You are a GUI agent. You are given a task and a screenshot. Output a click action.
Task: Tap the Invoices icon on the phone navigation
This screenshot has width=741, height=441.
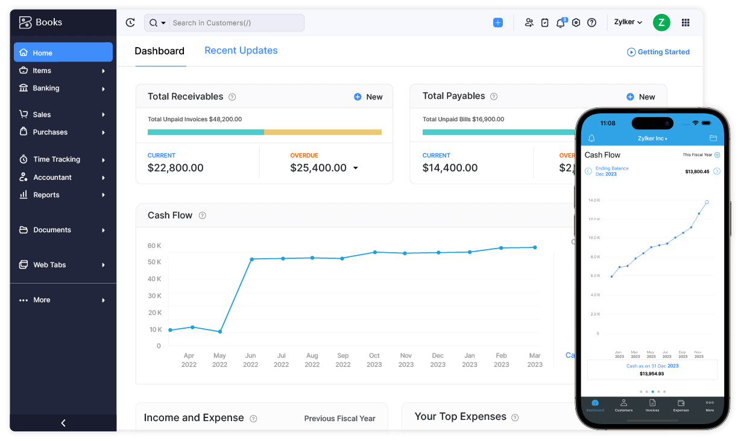point(652,403)
